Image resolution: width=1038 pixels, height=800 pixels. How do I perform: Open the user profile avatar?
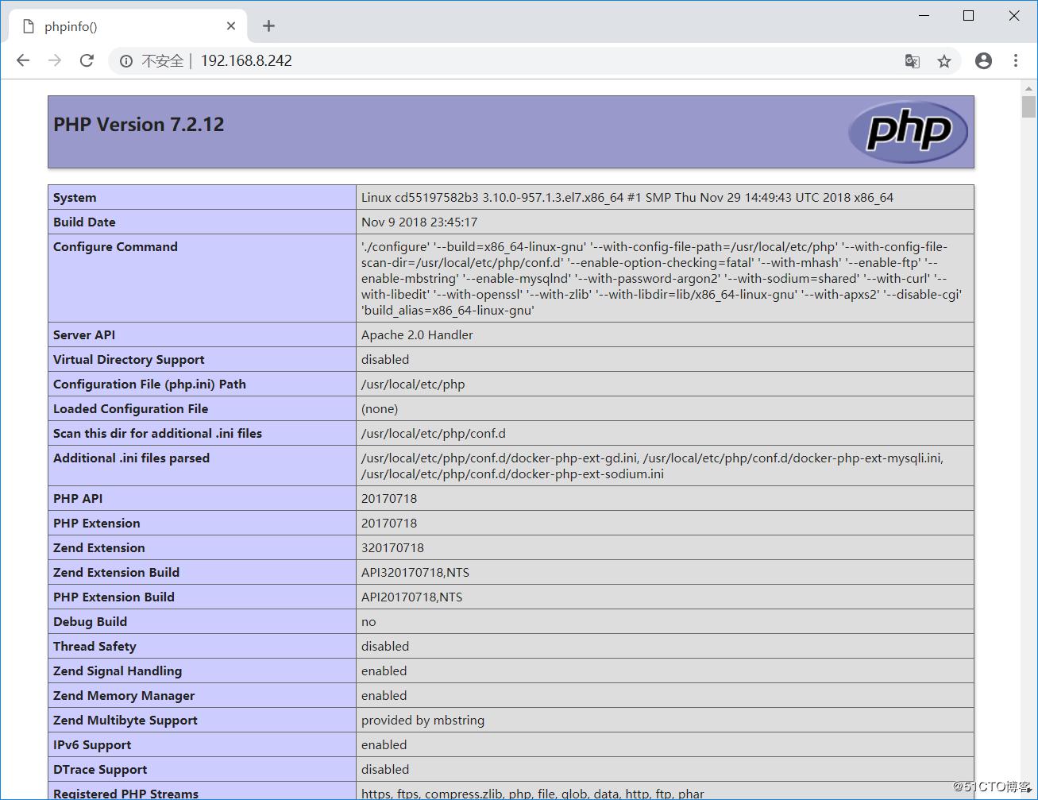(x=983, y=61)
